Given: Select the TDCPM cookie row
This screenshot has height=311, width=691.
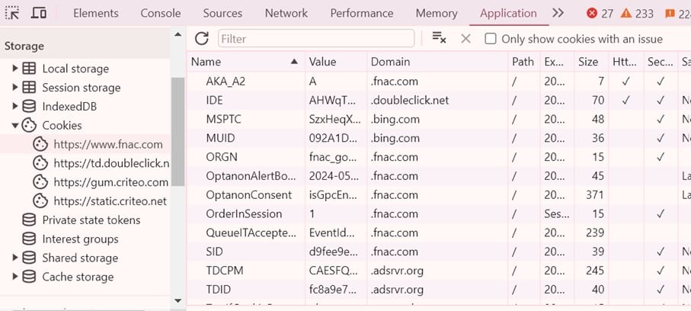Looking at the screenshot, I should [439, 271].
